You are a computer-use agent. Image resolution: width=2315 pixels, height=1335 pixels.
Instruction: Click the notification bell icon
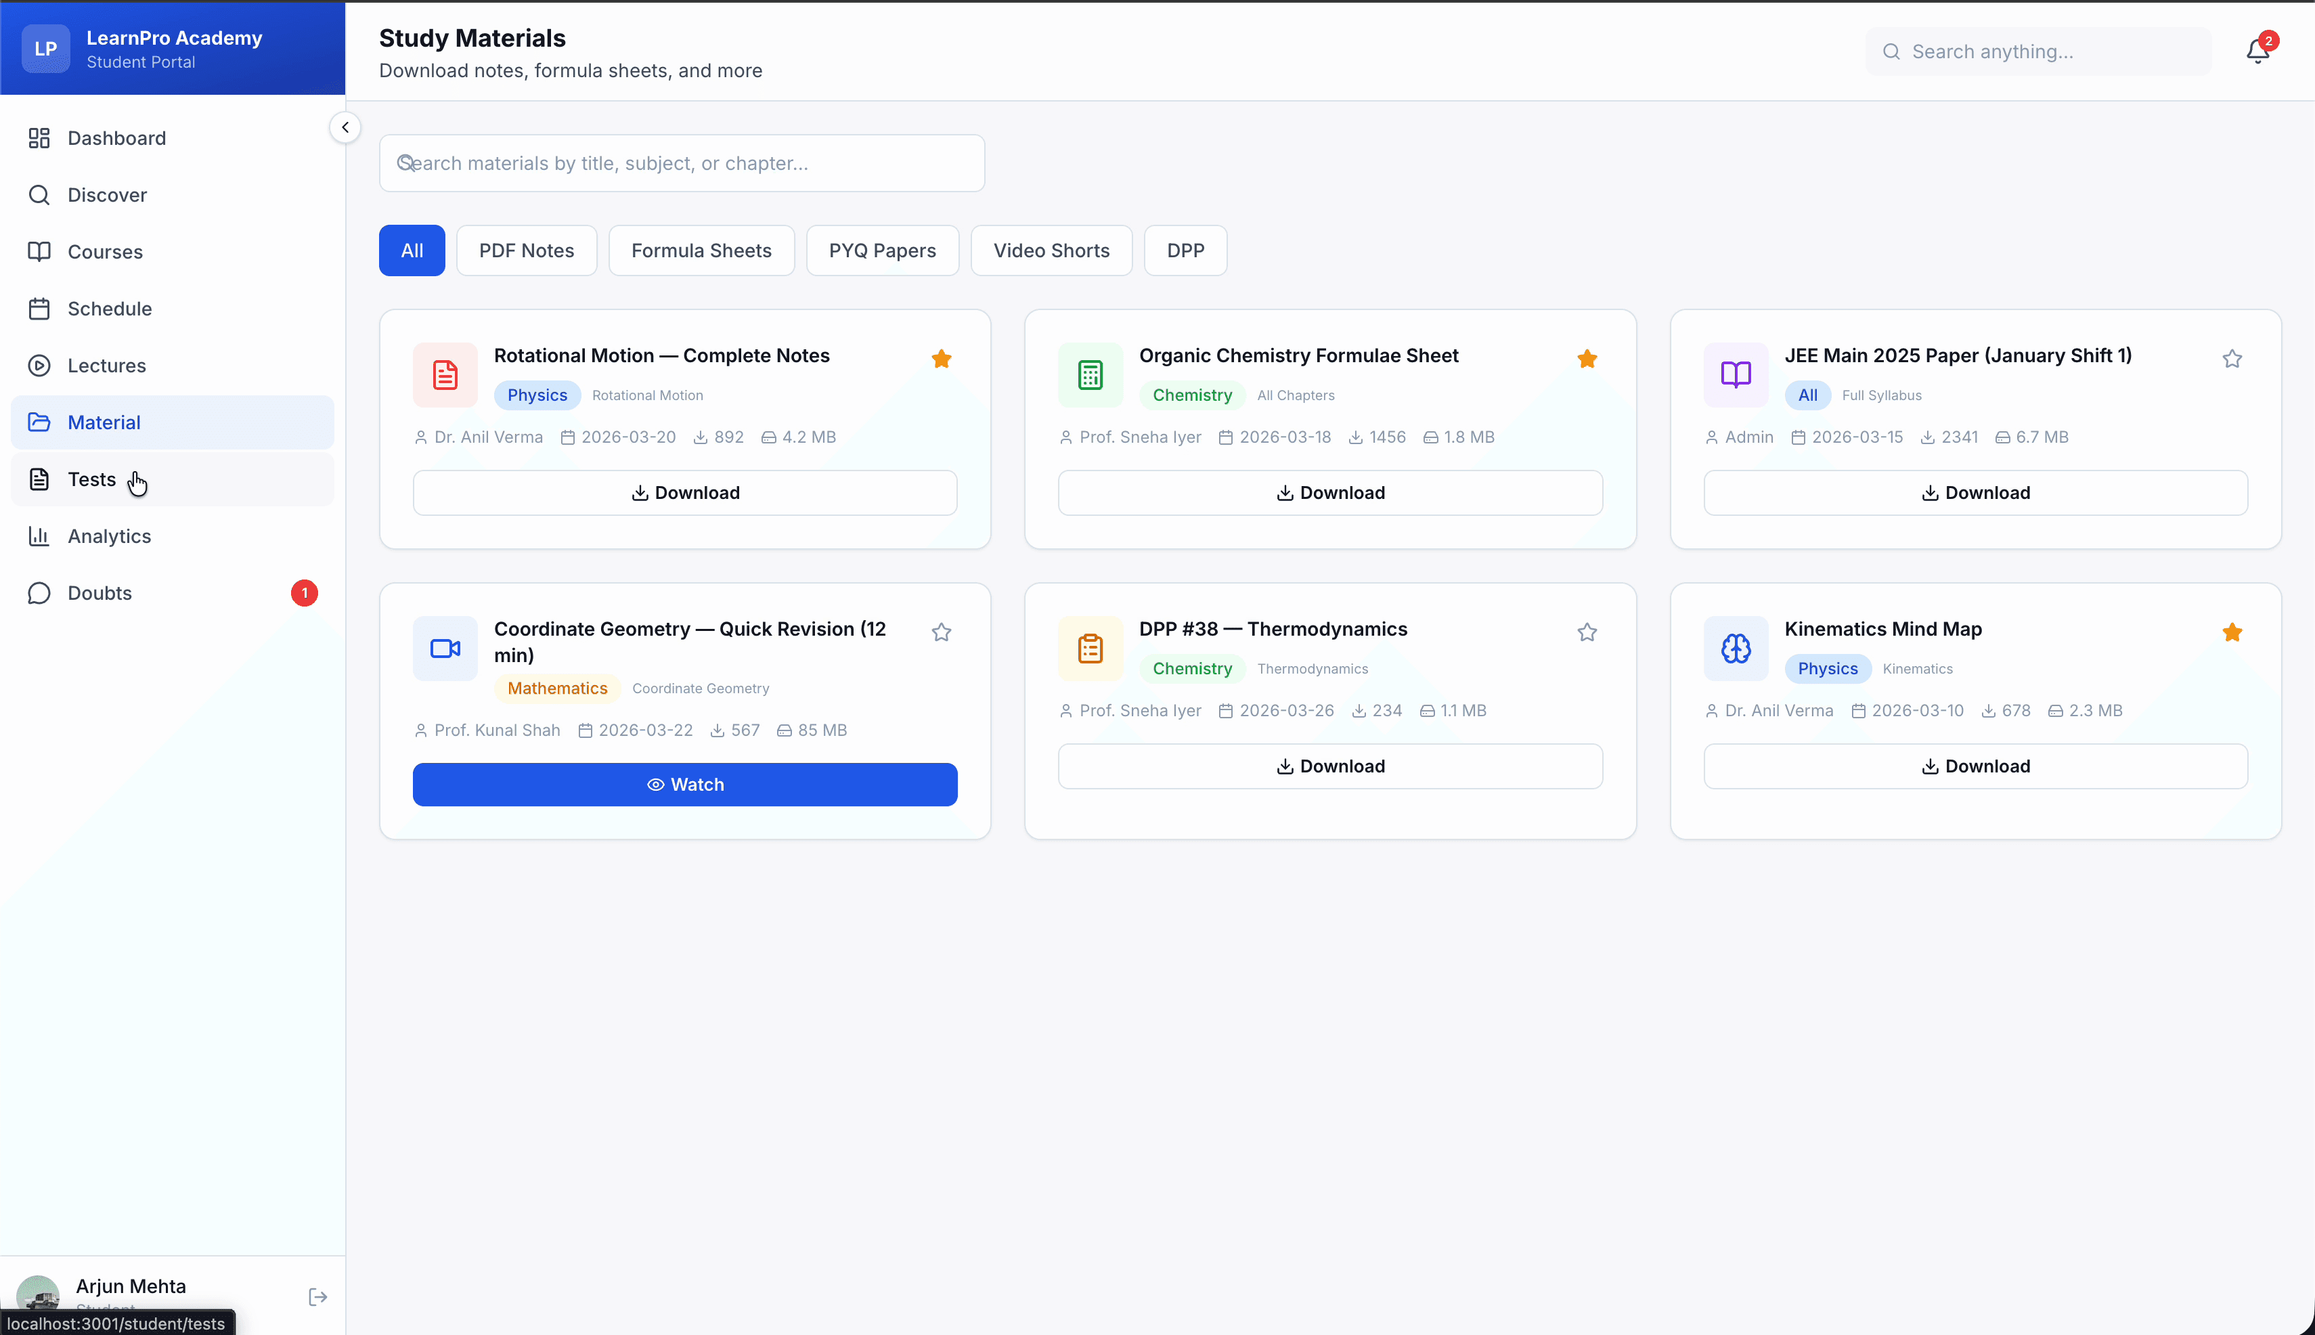[2257, 51]
